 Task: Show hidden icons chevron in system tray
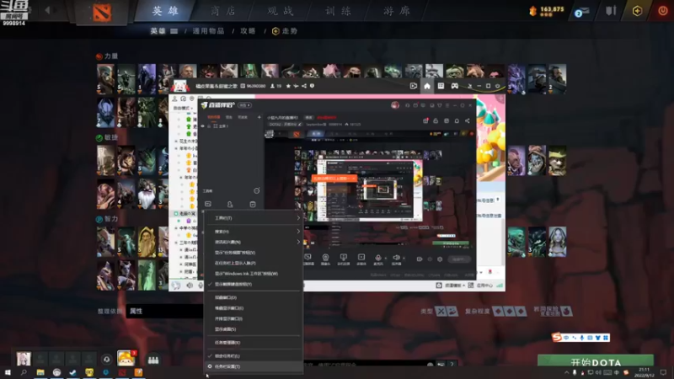pos(566,372)
